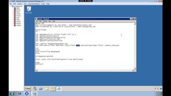Open the host Windows Start orb
This screenshot has height=96, width=171.
pyautogui.click(x=12, y=94)
